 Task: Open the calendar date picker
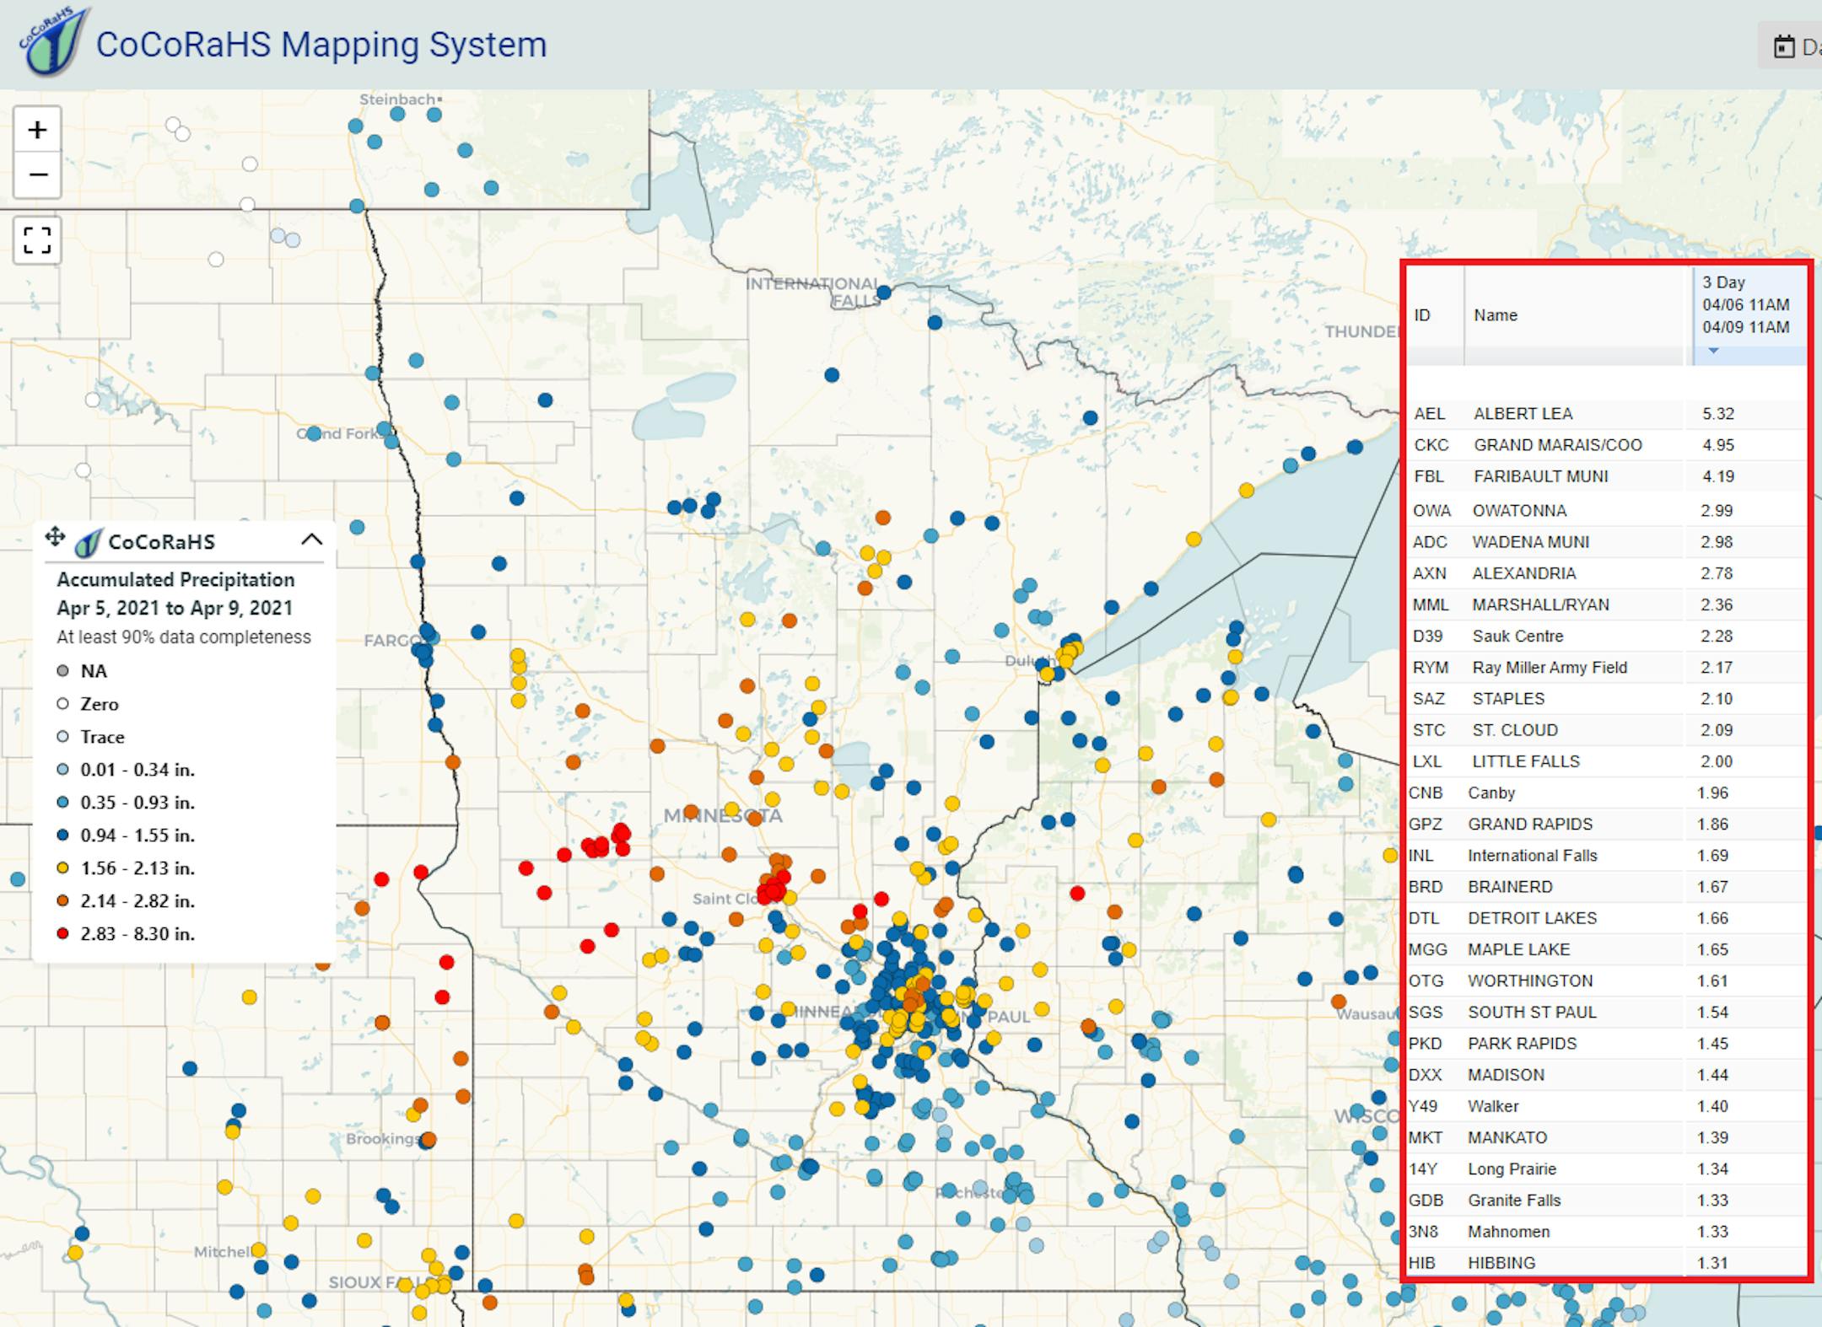tap(1783, 47)
